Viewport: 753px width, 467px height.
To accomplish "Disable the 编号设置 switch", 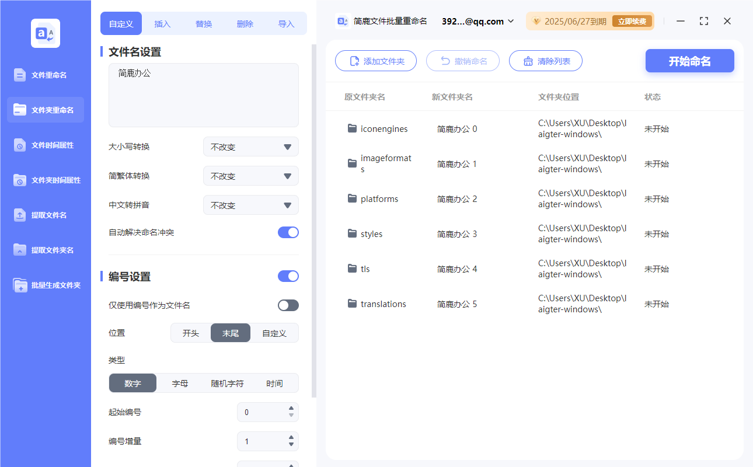I will point(288,276).
